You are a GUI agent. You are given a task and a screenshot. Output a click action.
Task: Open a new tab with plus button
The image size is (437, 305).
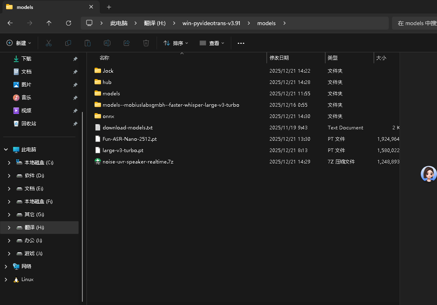[x=109, y=7]
